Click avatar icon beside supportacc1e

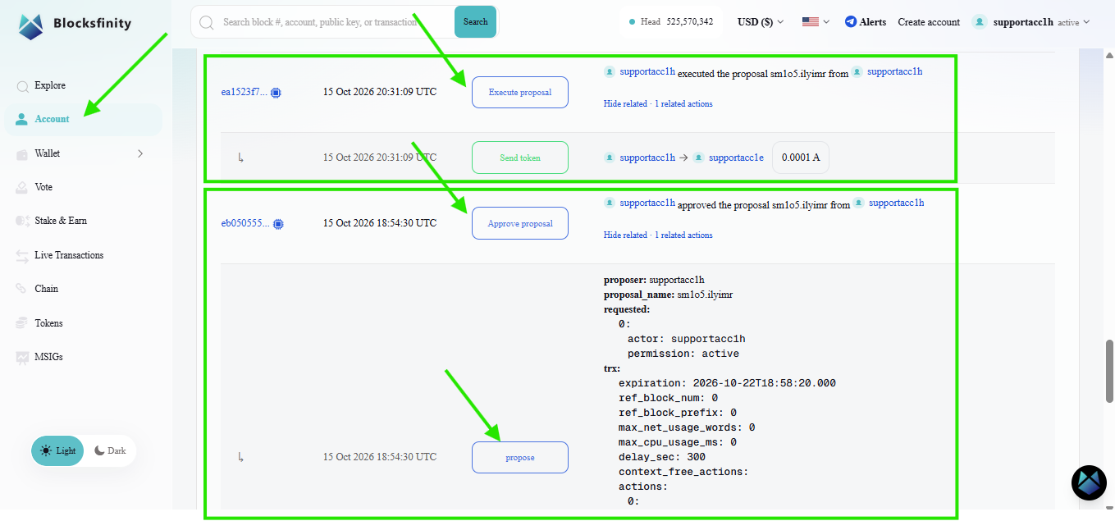coord(698,158)
